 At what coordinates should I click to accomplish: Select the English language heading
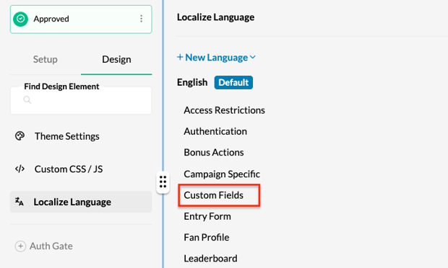click(x=192, y=82)
